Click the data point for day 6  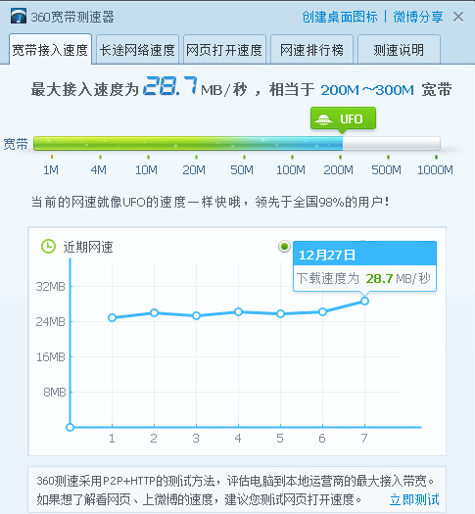[322, 311]
